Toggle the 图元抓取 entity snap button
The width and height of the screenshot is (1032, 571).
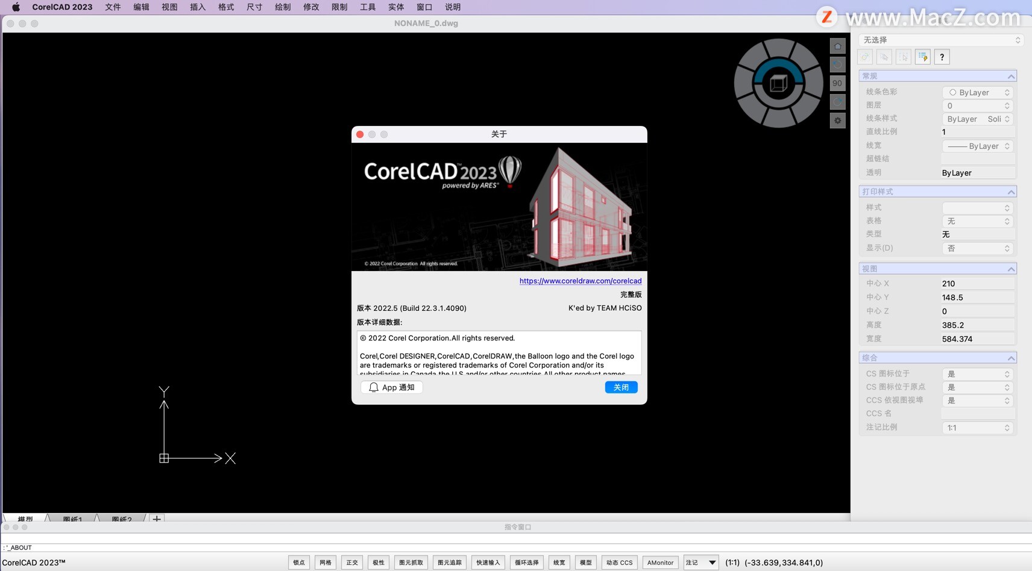pos(411,563)
